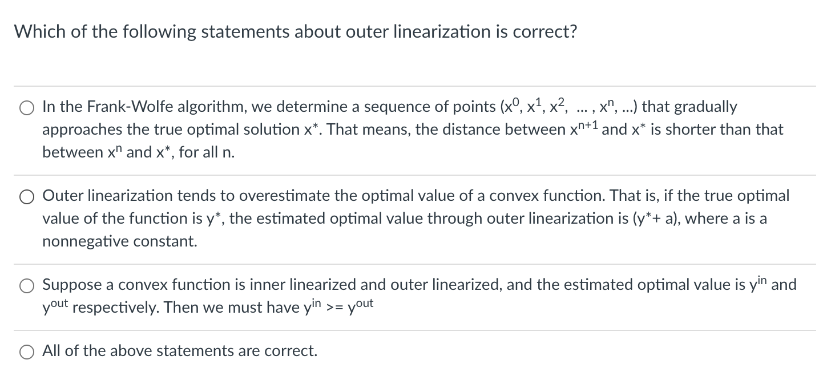Select the radio button mentioning yin >= yout
Image resolution: width=831 pixels, height=388 pixels.
pos(26,286)
